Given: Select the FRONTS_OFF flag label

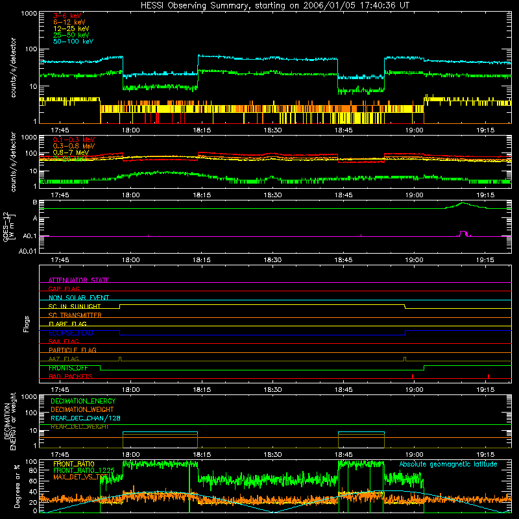Looking at the screenshot, I should point(68,368).
